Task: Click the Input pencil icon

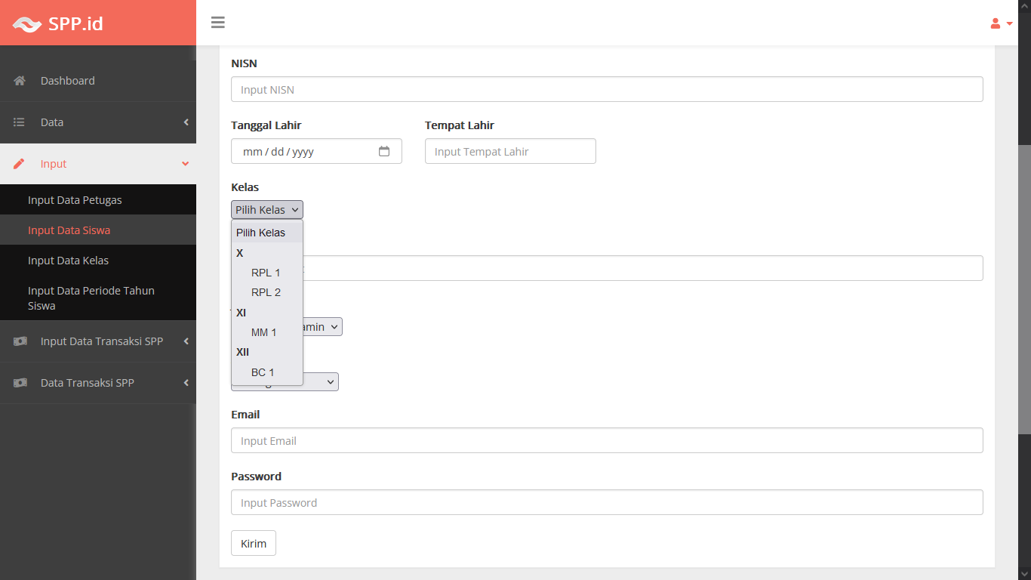Action: [x=20, y=164]
